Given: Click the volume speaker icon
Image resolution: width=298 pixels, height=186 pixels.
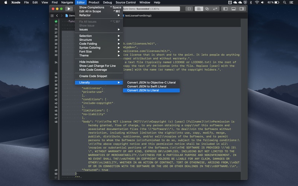Looking at the screenshot, I should point(263,2).
